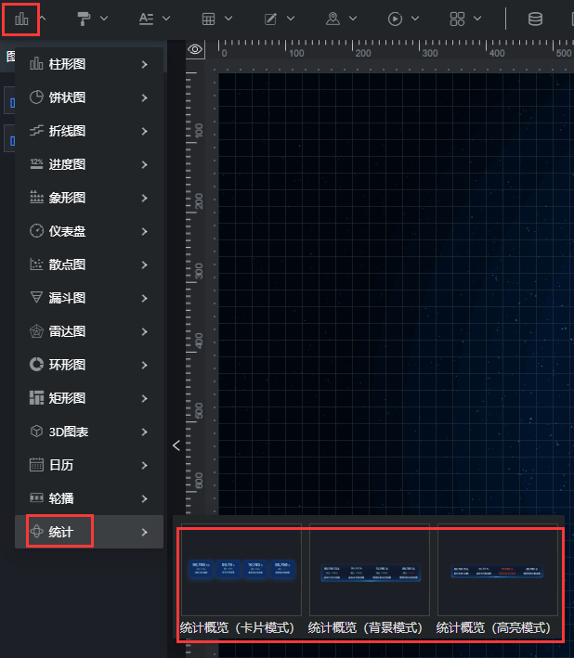Toggle the eye visibility icon by ruler
The height and width of the screenshot is (658, 574).
point(195,49)
